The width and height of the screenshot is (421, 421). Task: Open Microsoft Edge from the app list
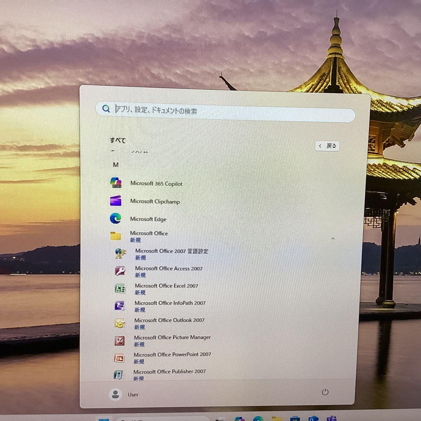148,219
